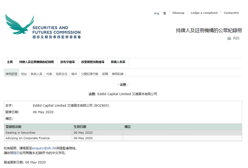Select the 公開紀律行動 tab
The height and width of the screenshot is (168, 248).
pos(90,74)
